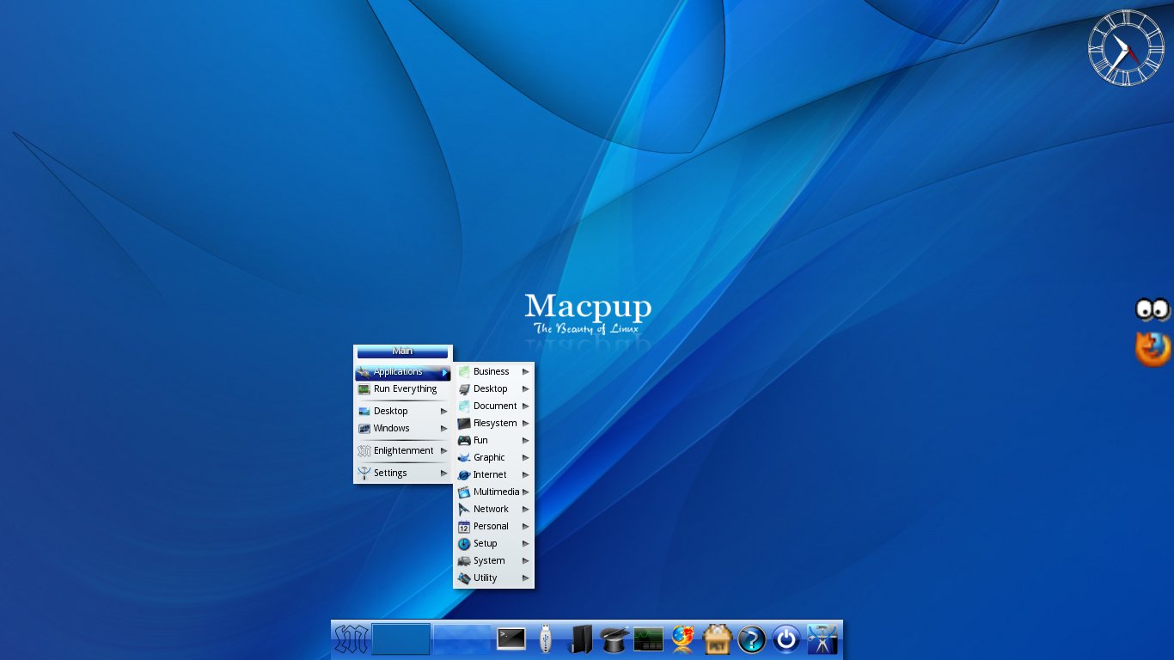Click the Multimedia clapperboard icon
The height and width of the screenshot is (660, 1174).
pos(464,492)
